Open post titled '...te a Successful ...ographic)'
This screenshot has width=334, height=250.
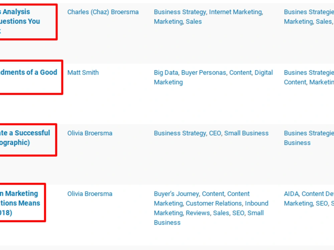[x=25, y=138]
